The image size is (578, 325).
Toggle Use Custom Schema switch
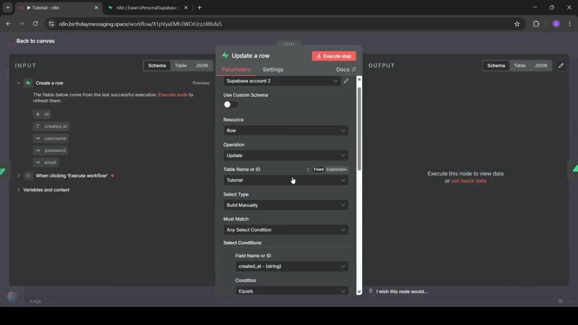230,104
